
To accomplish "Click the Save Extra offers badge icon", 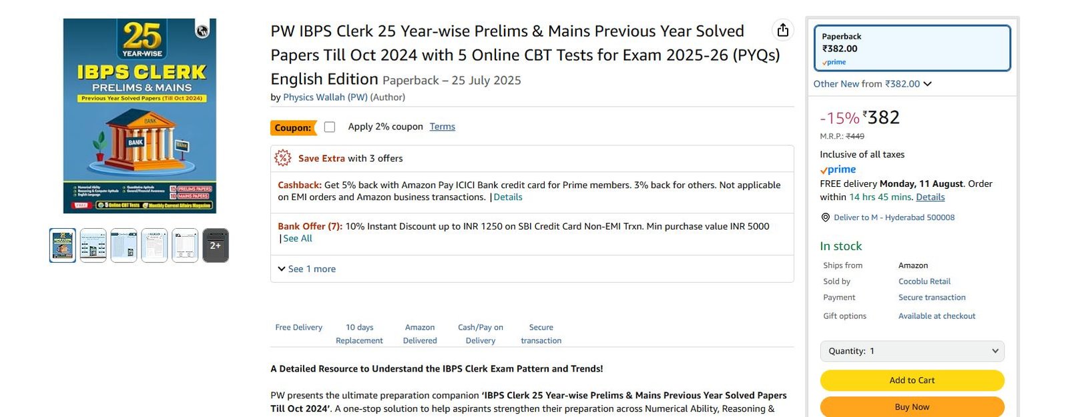I will point(283,158).
